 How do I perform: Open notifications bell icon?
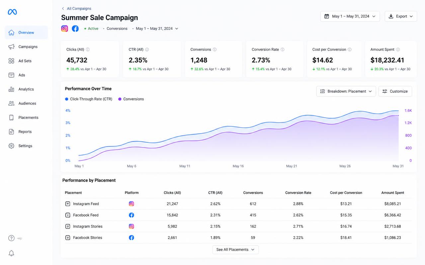tap(11, 253)
